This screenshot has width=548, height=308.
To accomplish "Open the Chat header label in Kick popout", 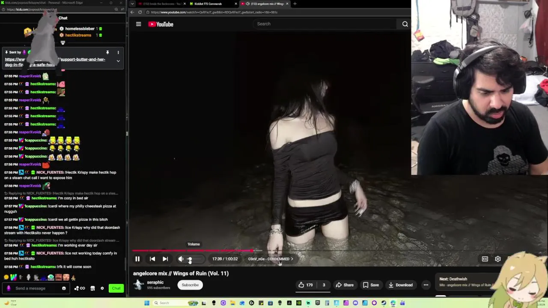I will coord(63,18).
